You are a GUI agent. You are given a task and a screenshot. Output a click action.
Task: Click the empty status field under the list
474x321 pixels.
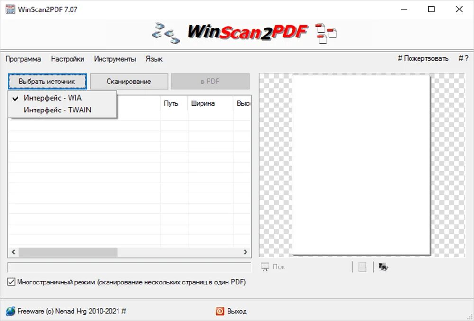click(x=129, y=267)
